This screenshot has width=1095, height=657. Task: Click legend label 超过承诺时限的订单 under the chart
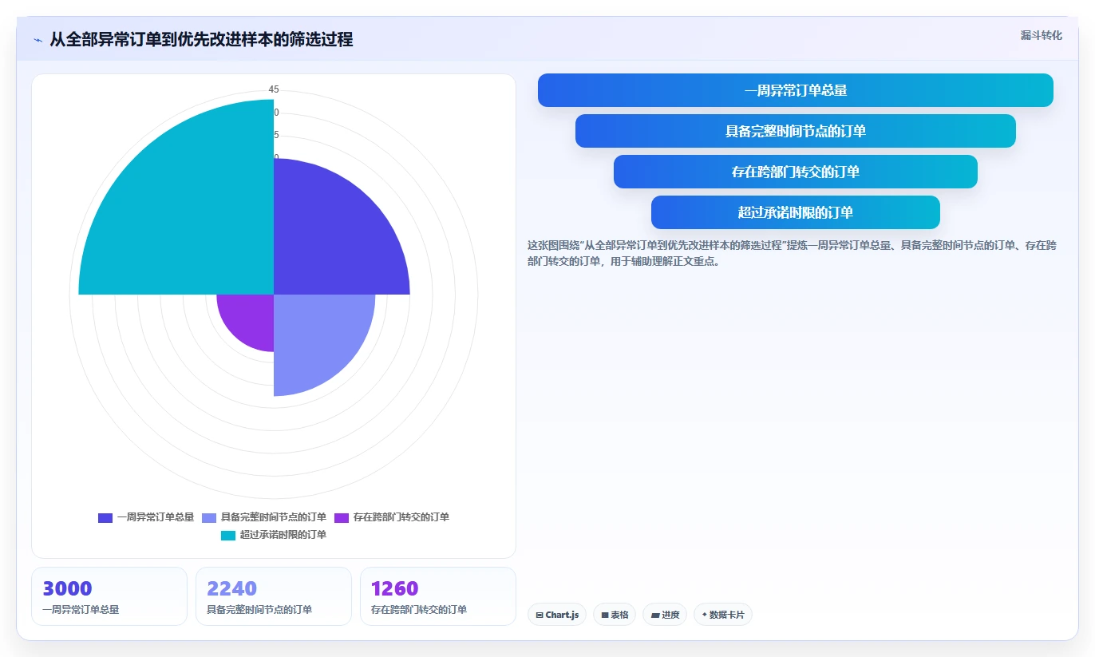283,535
